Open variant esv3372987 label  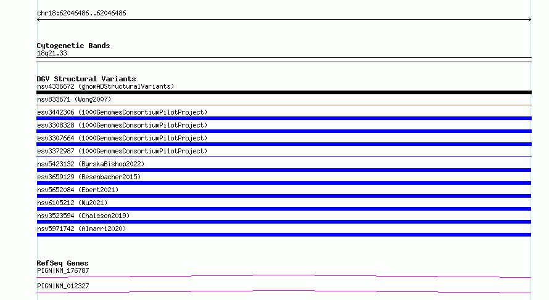point(122,151)
